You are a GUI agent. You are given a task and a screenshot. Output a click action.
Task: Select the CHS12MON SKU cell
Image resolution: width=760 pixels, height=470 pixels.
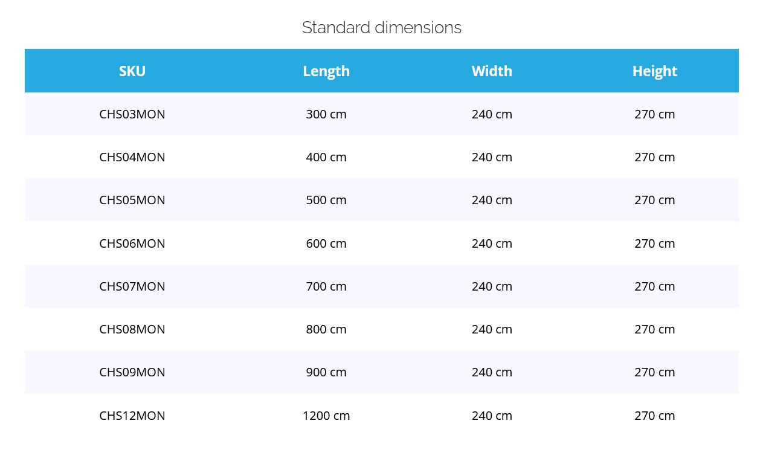pyautogui.click(x=132, y=416)
